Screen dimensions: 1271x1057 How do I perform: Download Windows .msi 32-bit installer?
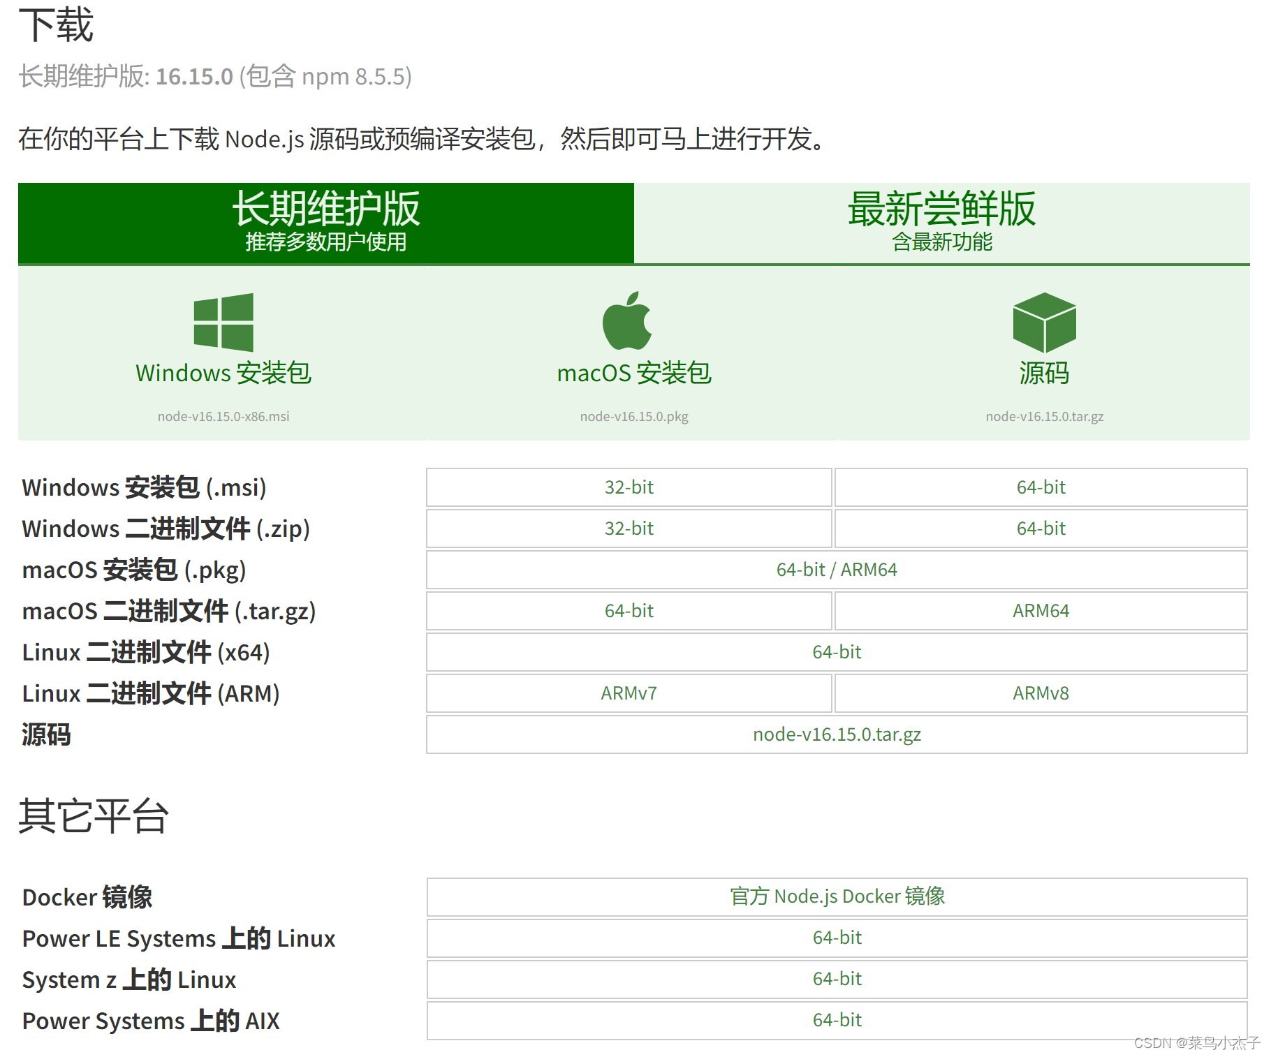click(629, 487)
